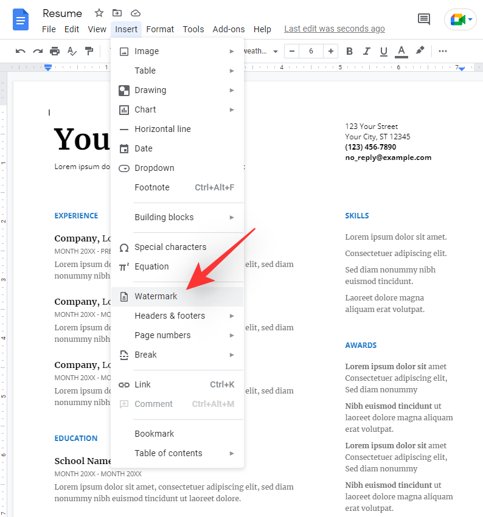Click the AWARDS heading
483x517 pixels.
361,345
